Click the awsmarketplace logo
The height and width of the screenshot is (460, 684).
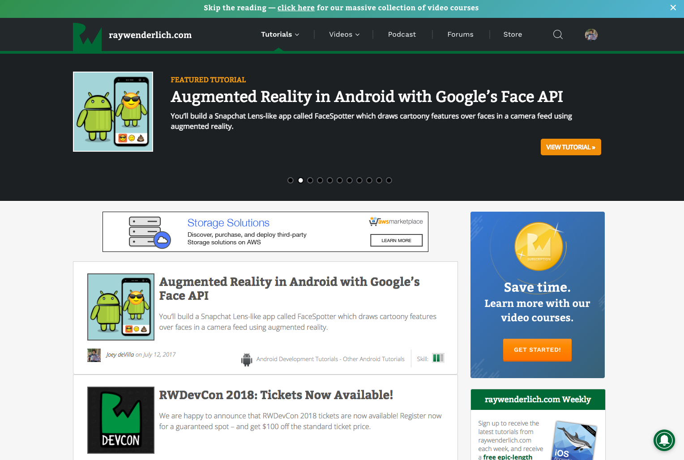pyautogui.click(x=396, y=221)
